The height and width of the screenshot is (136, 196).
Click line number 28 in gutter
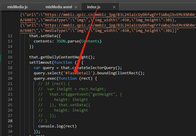tap(10, 121)
